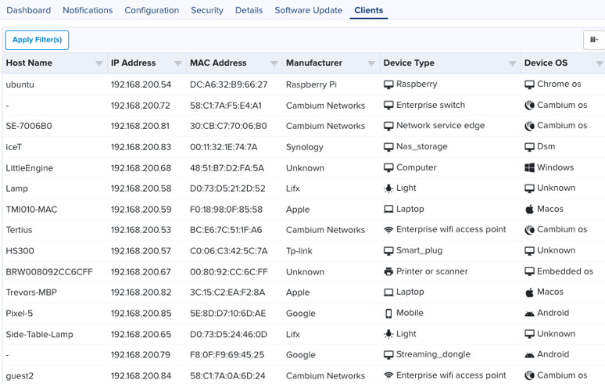Image resolution: width=605 pixels, height=384 pixels.
Task: Click the light bulb icon for Lamp
Action: click(x=388, y=188)
